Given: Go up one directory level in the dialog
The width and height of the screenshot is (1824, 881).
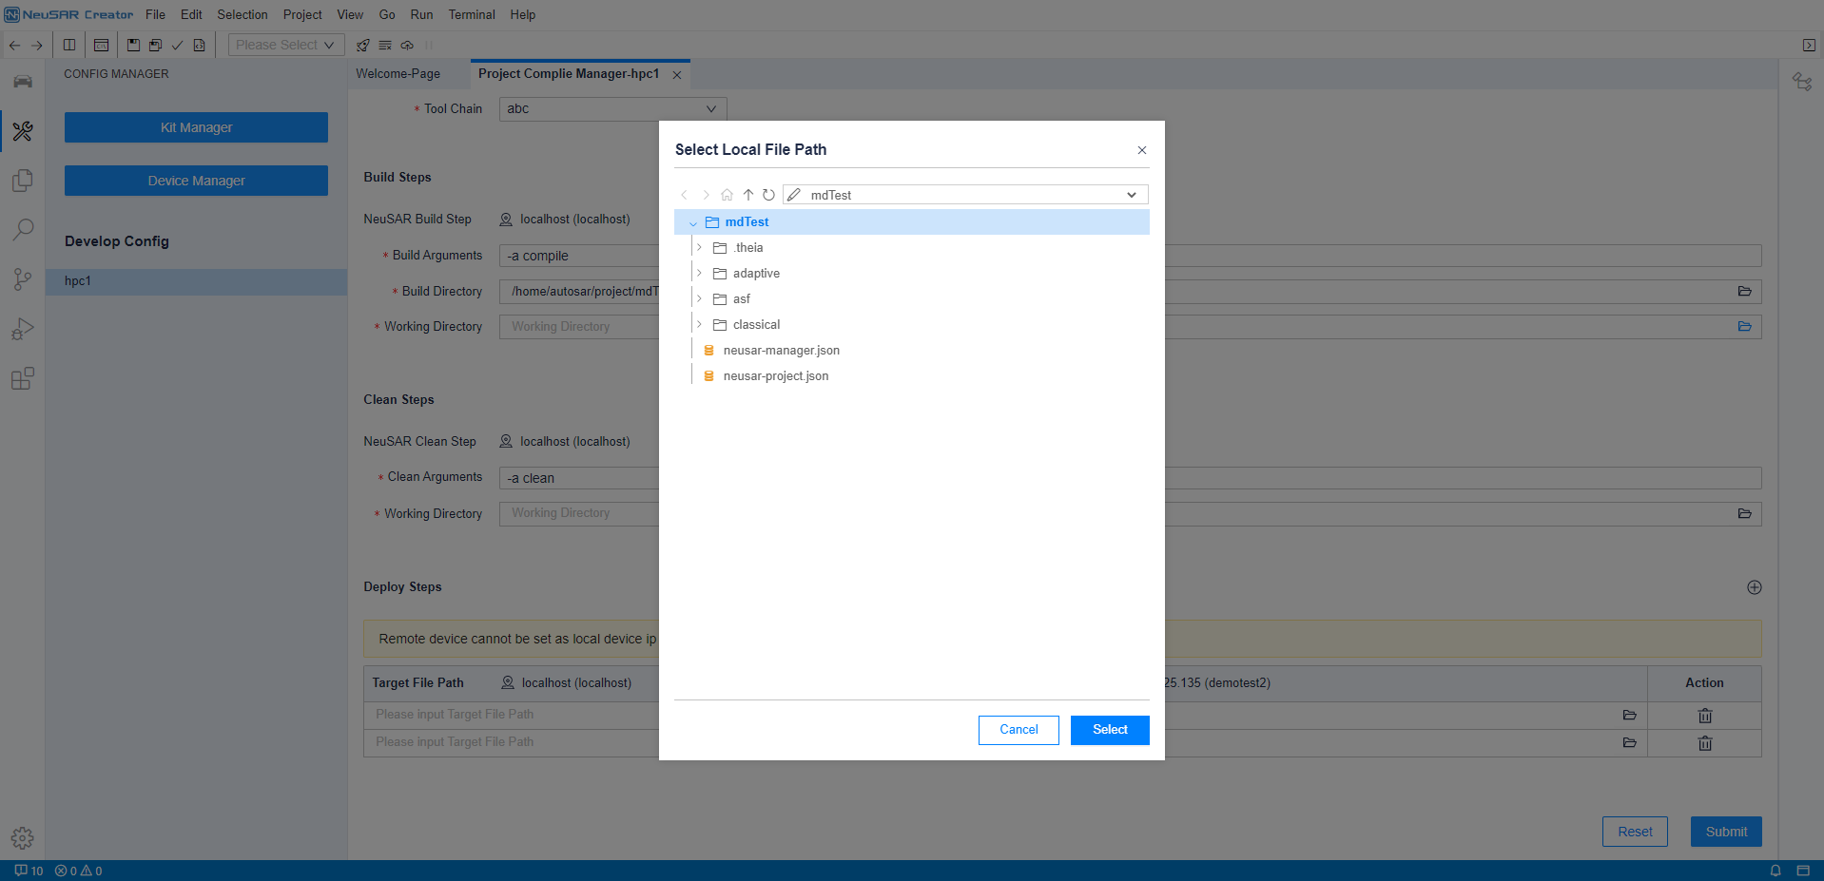Looking at the screenshot, I should [x=748, y=195].
